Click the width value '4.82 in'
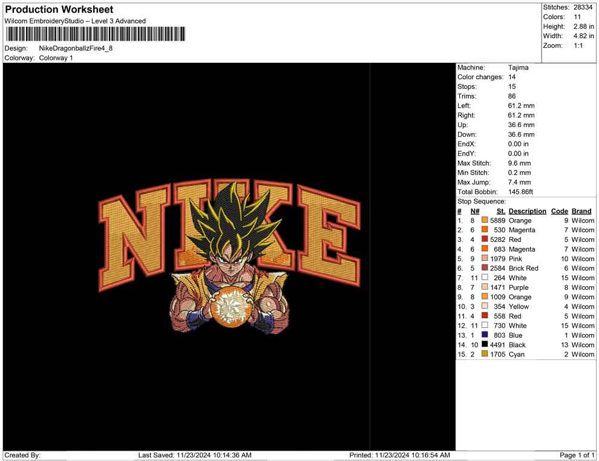This screenshot has width=599, height=461. (x=584, y=36)
